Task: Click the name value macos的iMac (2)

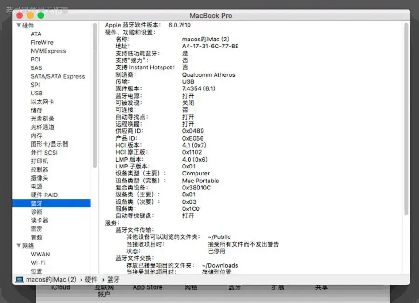Action: point(206,39)
